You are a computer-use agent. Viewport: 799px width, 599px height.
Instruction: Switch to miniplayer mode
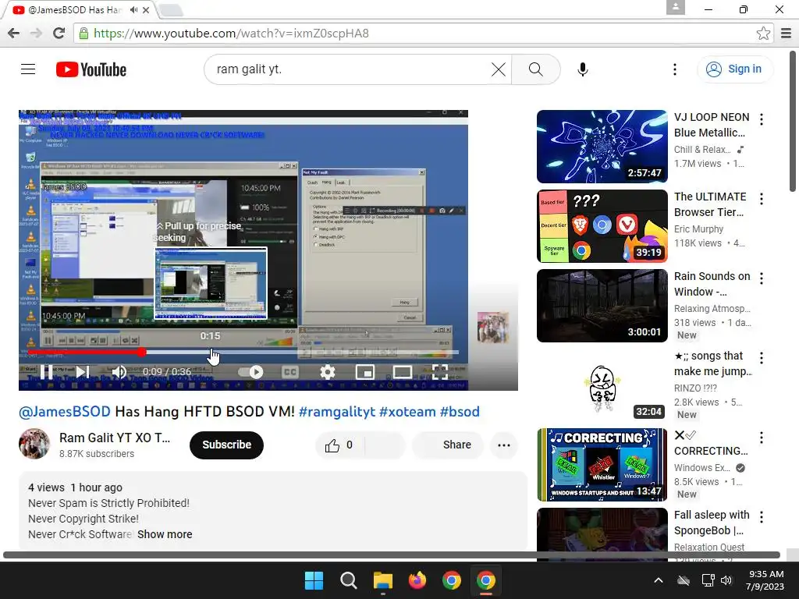pos(365,372)
